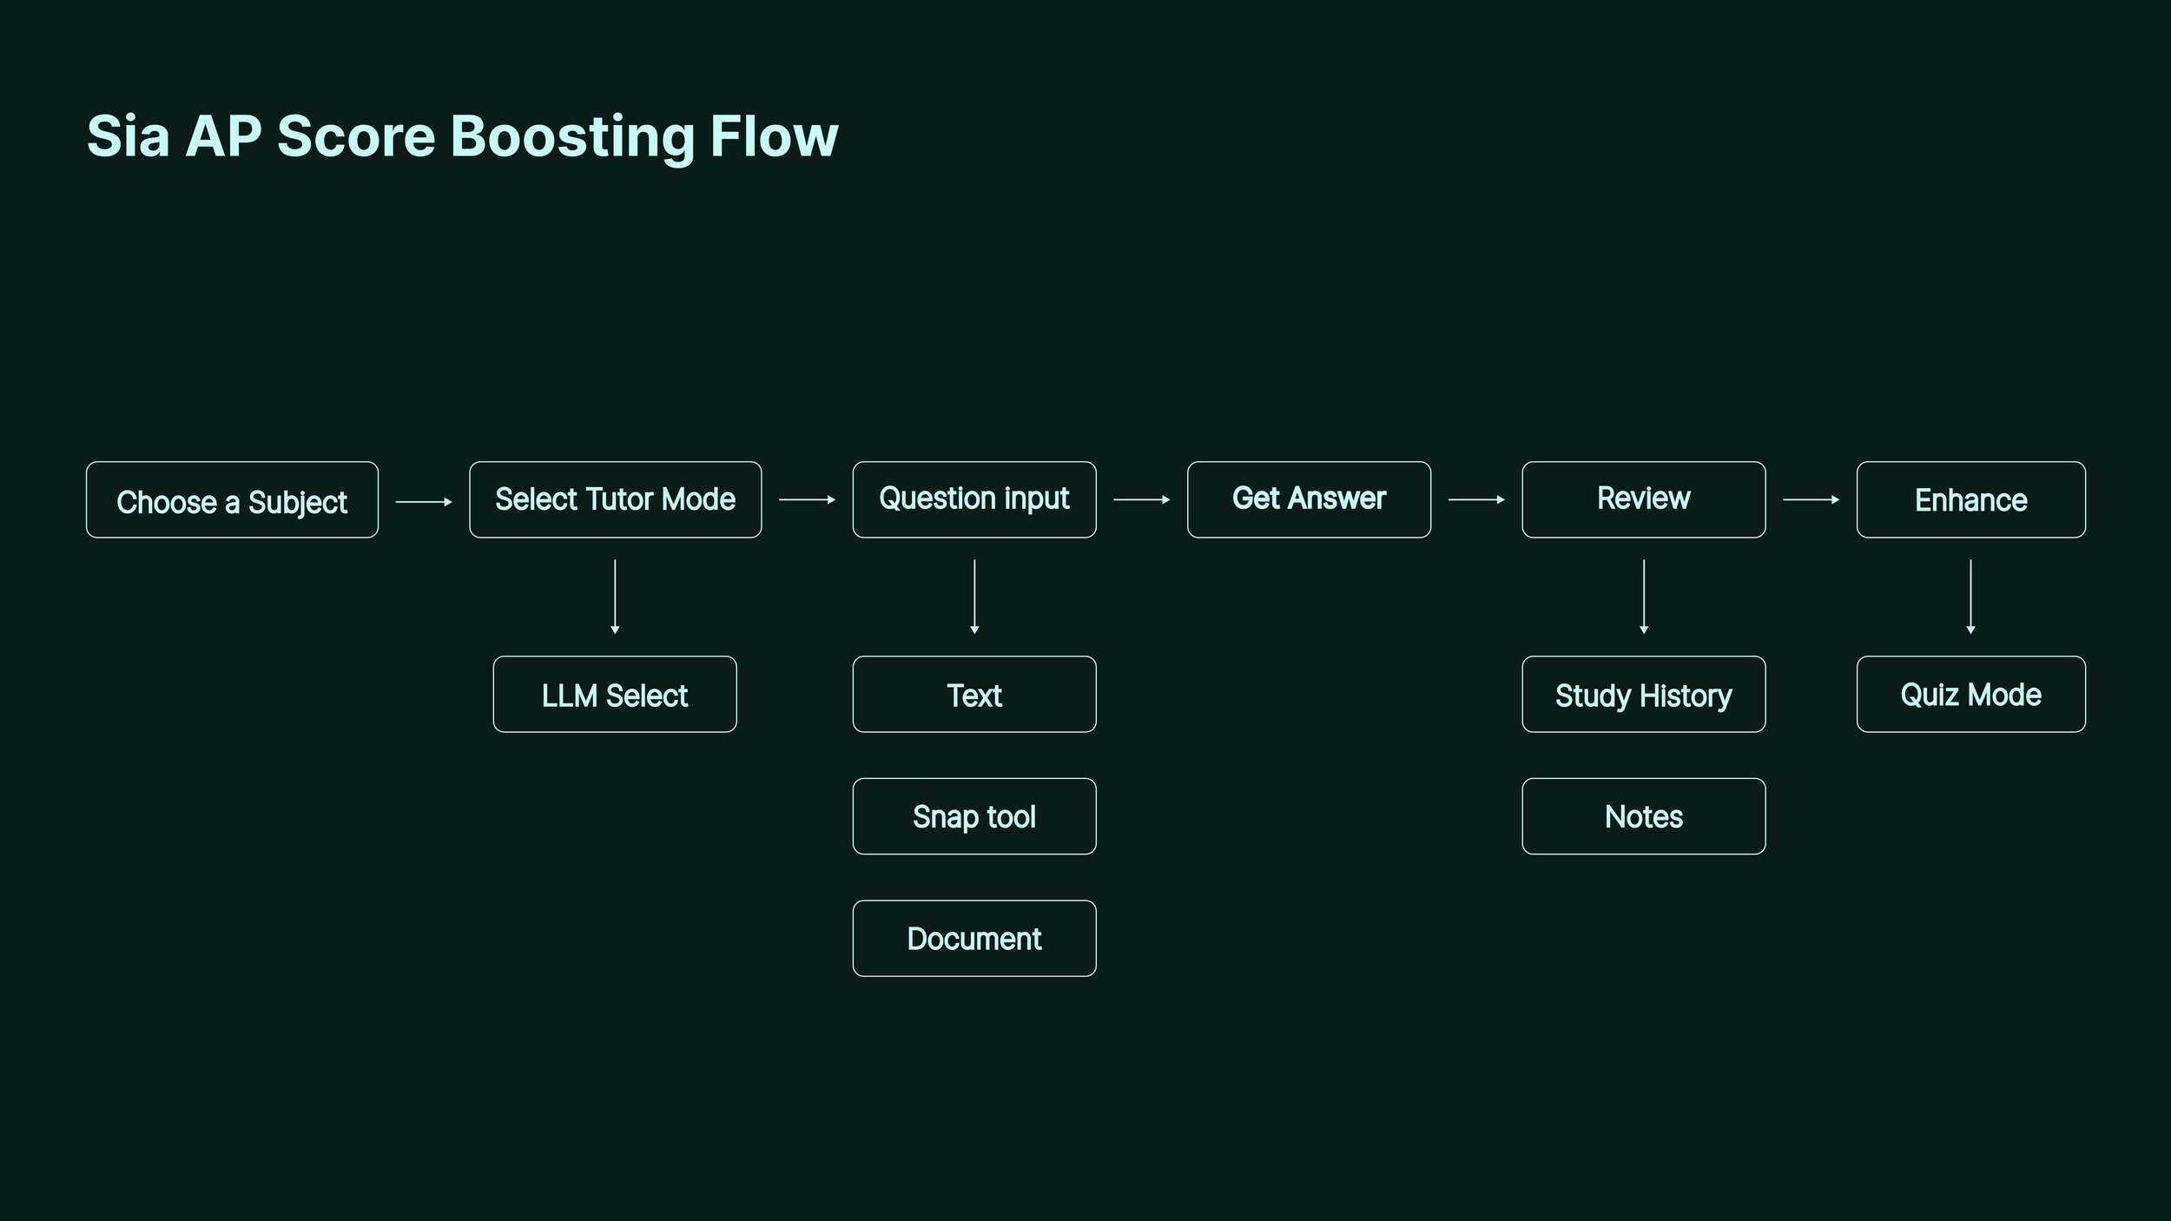This screenshot has height=1221, width=2171.
Task: Click the Question input step
Action: click(974, 499)
